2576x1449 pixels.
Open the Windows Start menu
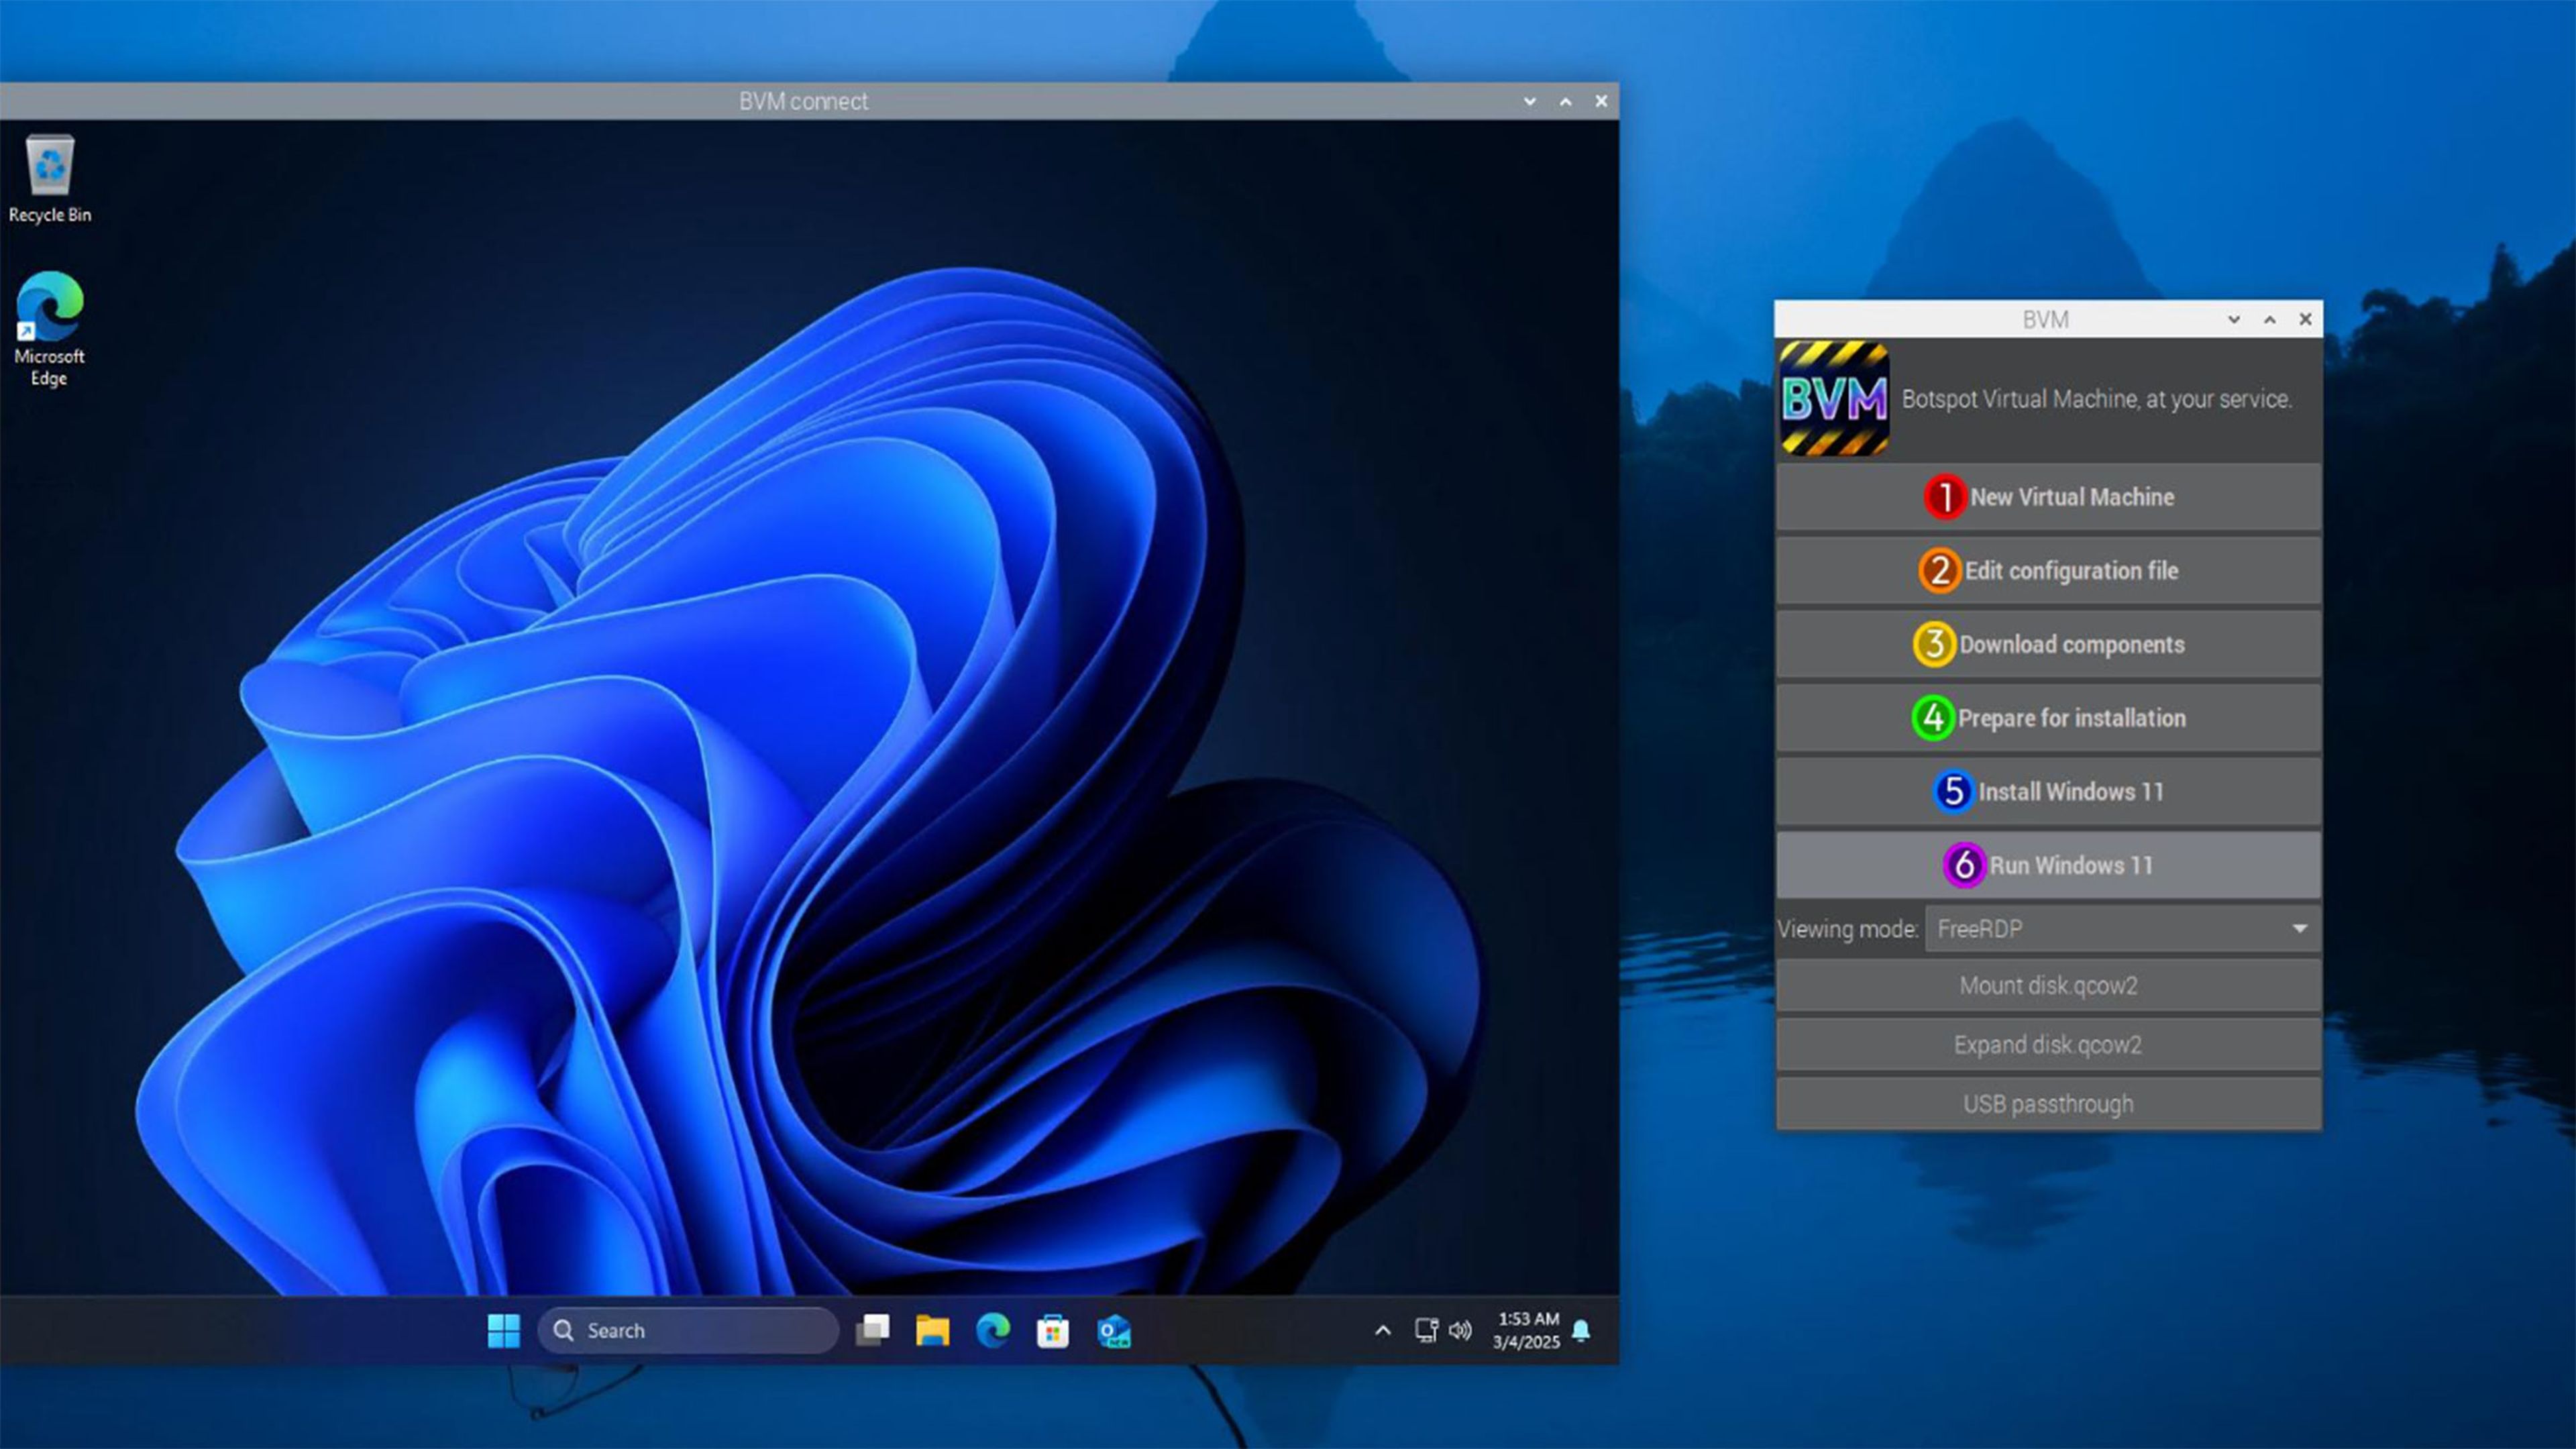click(503, 1331)
